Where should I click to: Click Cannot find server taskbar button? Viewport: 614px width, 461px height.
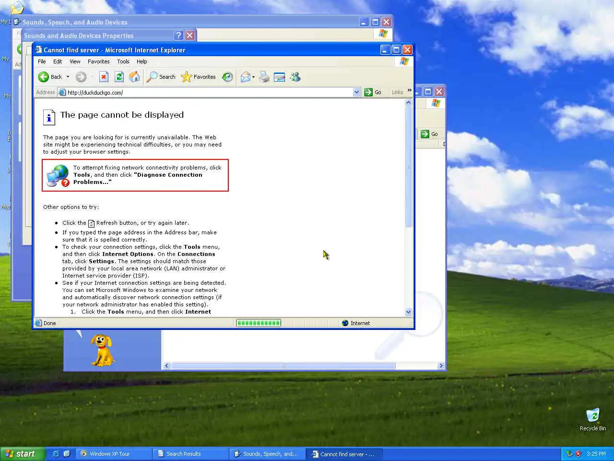344,454
